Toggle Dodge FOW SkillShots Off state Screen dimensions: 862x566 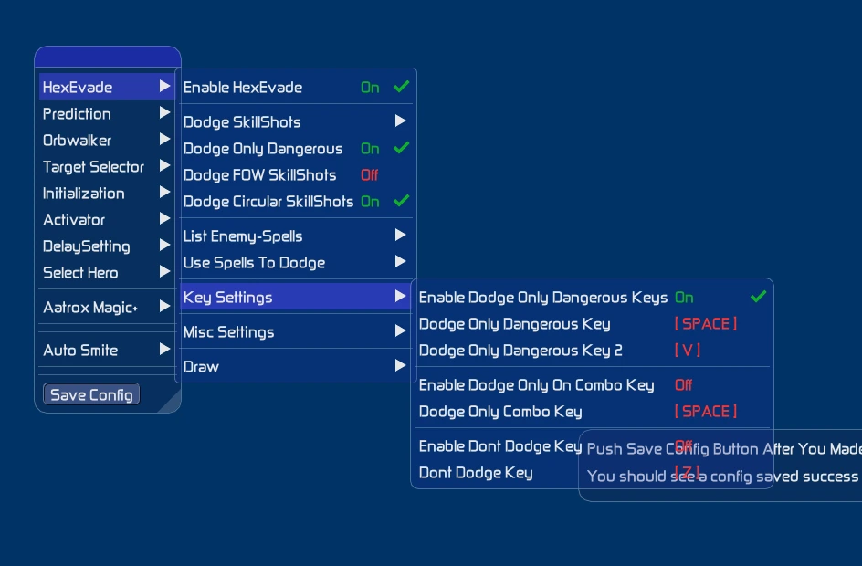[x=370, y=174]
